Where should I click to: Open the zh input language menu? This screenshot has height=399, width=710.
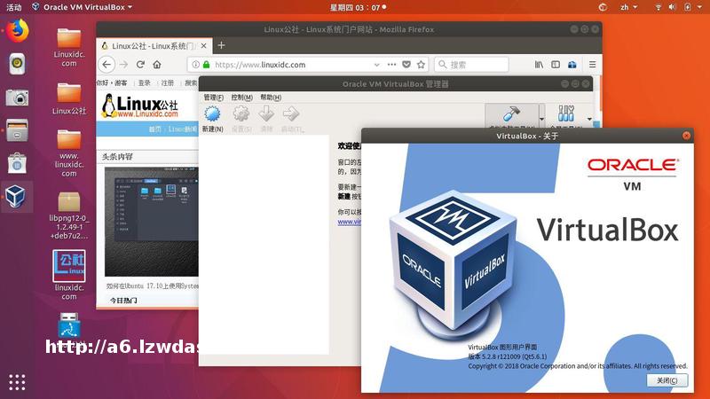click(x=628, y=7)
